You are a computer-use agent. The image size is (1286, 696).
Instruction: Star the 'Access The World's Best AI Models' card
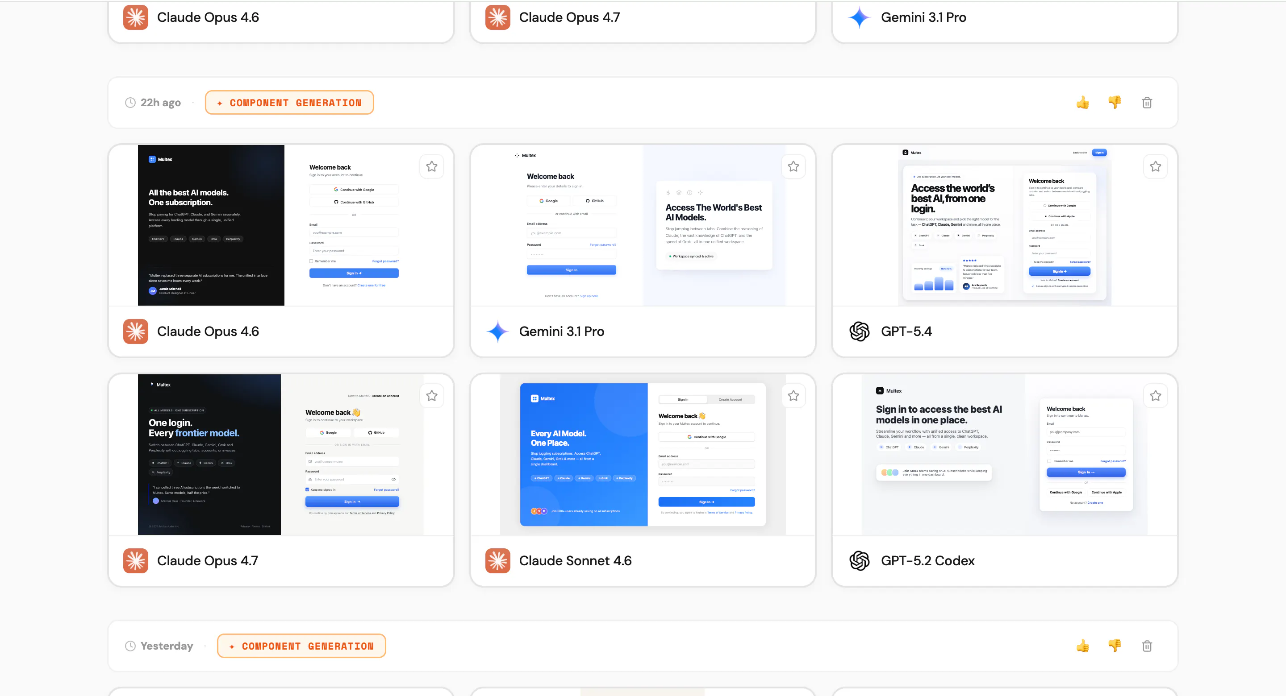(x=793, y=167)
